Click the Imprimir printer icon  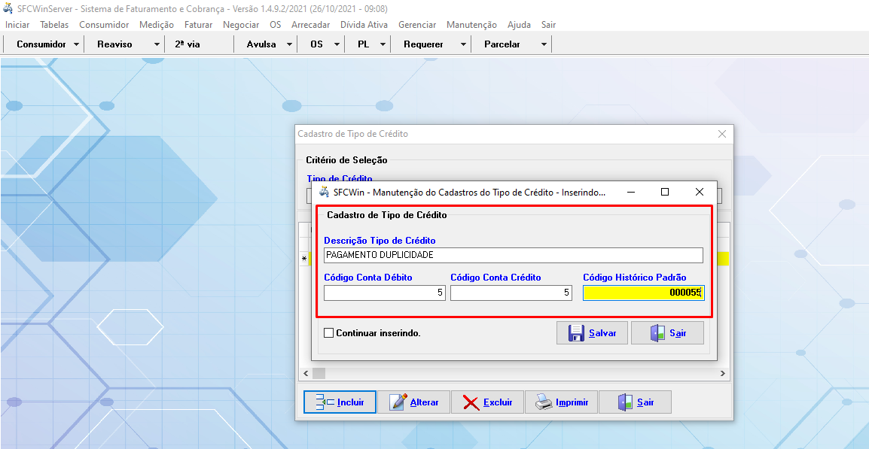pos(544,402)
